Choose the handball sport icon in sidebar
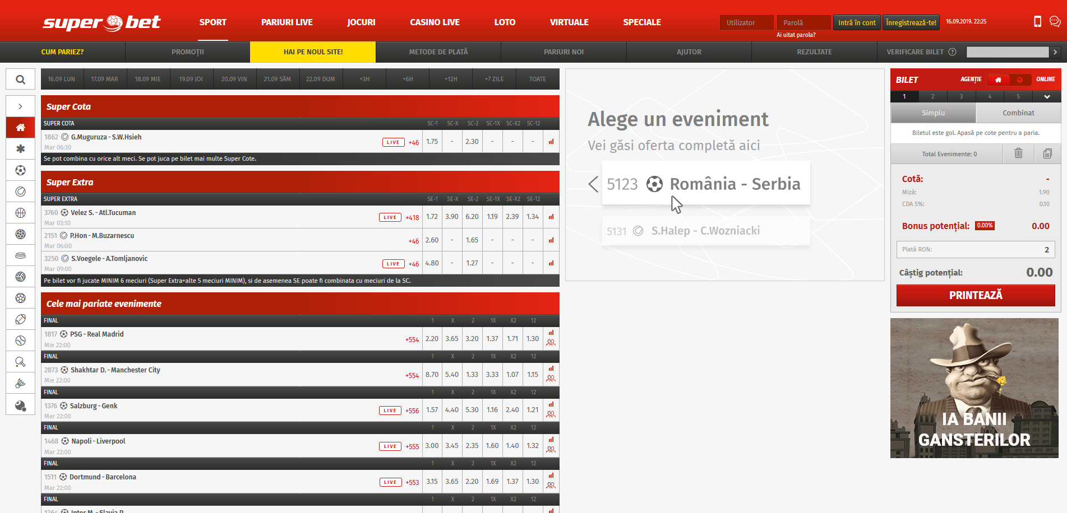The width and height of the screenshot is (1067, 513). (x=21, y=234)
